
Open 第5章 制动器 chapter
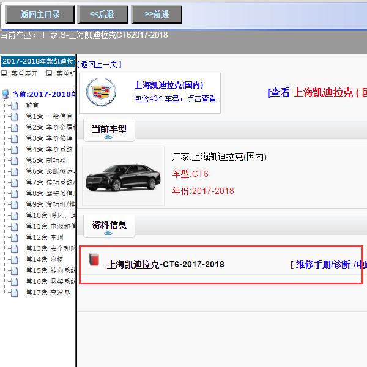click(x=46, y=160)
